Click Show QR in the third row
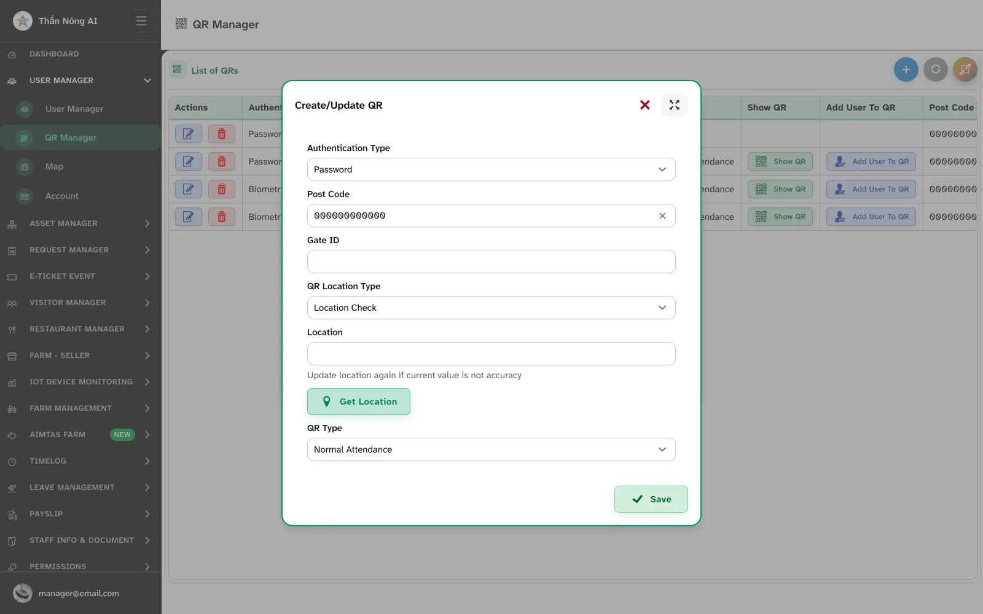 [780, 189]
